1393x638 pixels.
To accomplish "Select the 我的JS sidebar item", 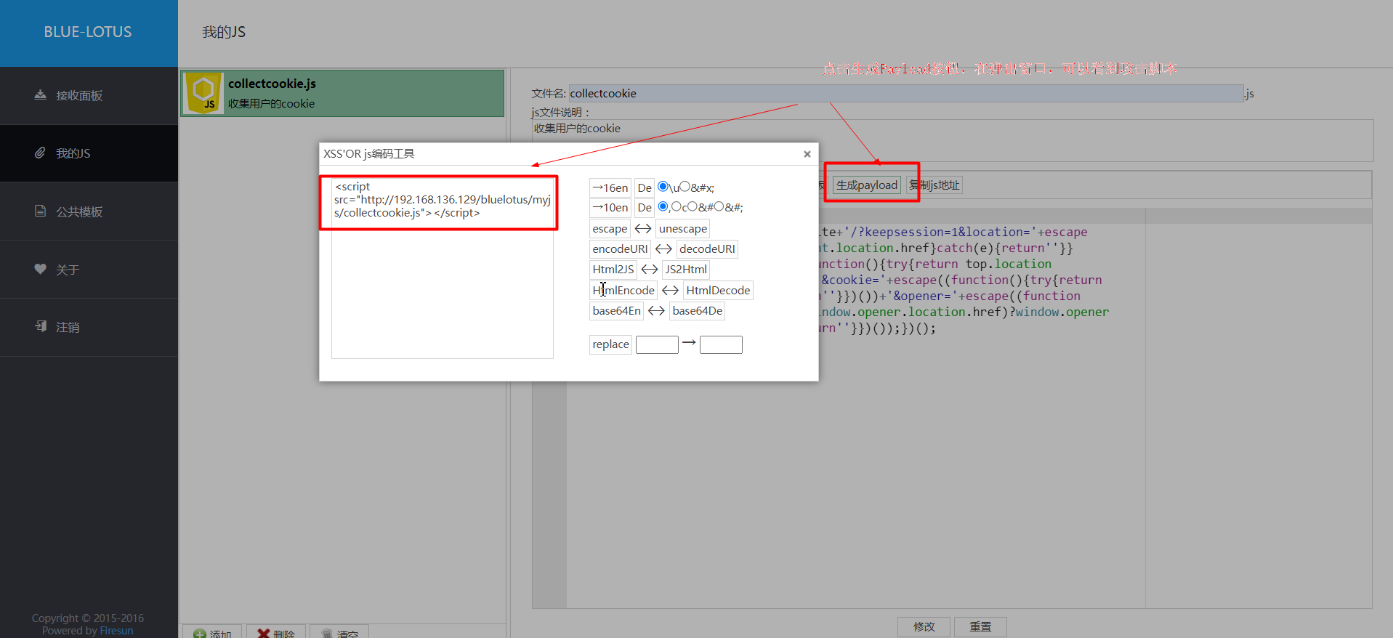I will tap(89, 153).
